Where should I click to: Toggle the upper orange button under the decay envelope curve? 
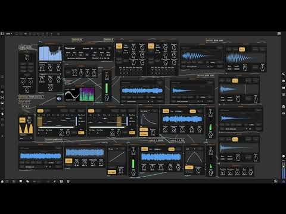pos(144,130)
